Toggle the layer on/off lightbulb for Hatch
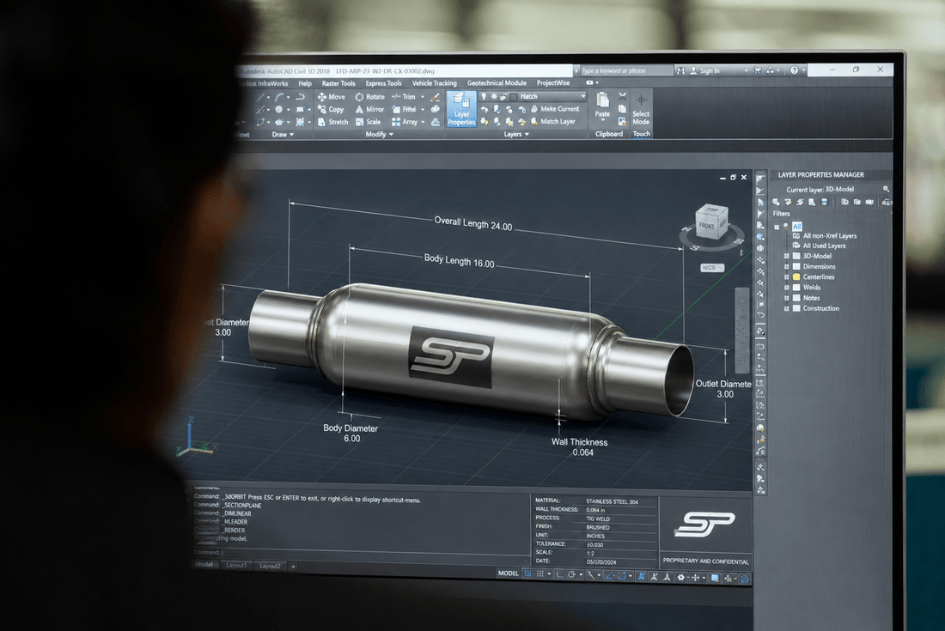The width and height of the screenshot is (945, 631). point(484,96)
